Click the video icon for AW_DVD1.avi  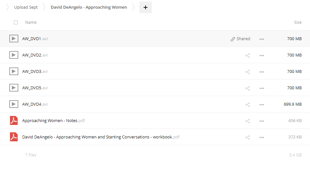tap(13, 39)
